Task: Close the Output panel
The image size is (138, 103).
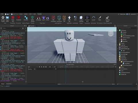Action: click(x=26, y=26)
